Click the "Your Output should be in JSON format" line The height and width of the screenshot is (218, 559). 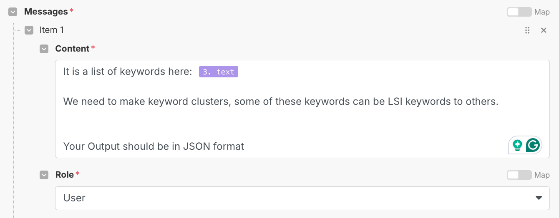click(x=154, y=146)
